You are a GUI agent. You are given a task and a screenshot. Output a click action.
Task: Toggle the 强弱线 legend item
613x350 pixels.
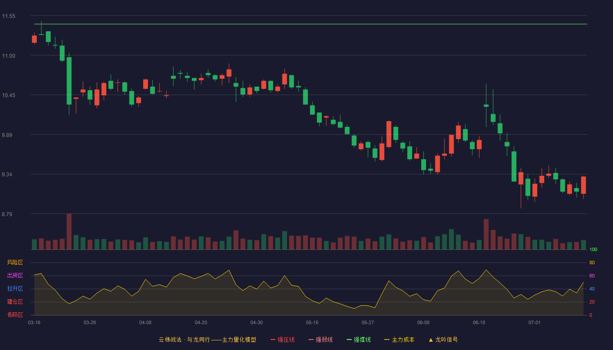tap(321, 339)
